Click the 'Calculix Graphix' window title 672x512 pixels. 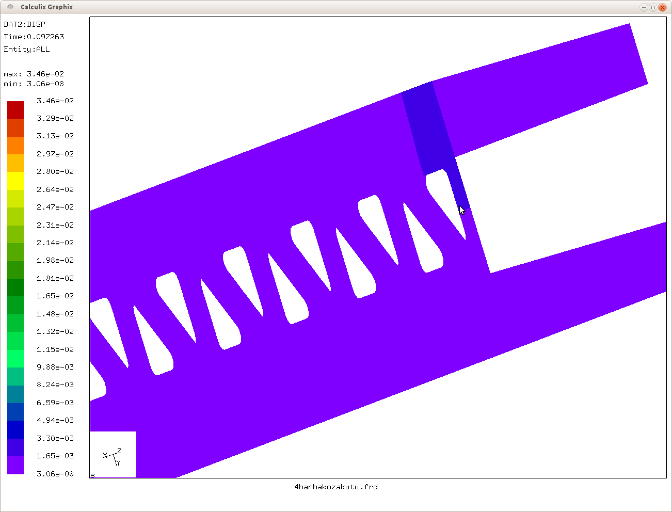(46, 7)
